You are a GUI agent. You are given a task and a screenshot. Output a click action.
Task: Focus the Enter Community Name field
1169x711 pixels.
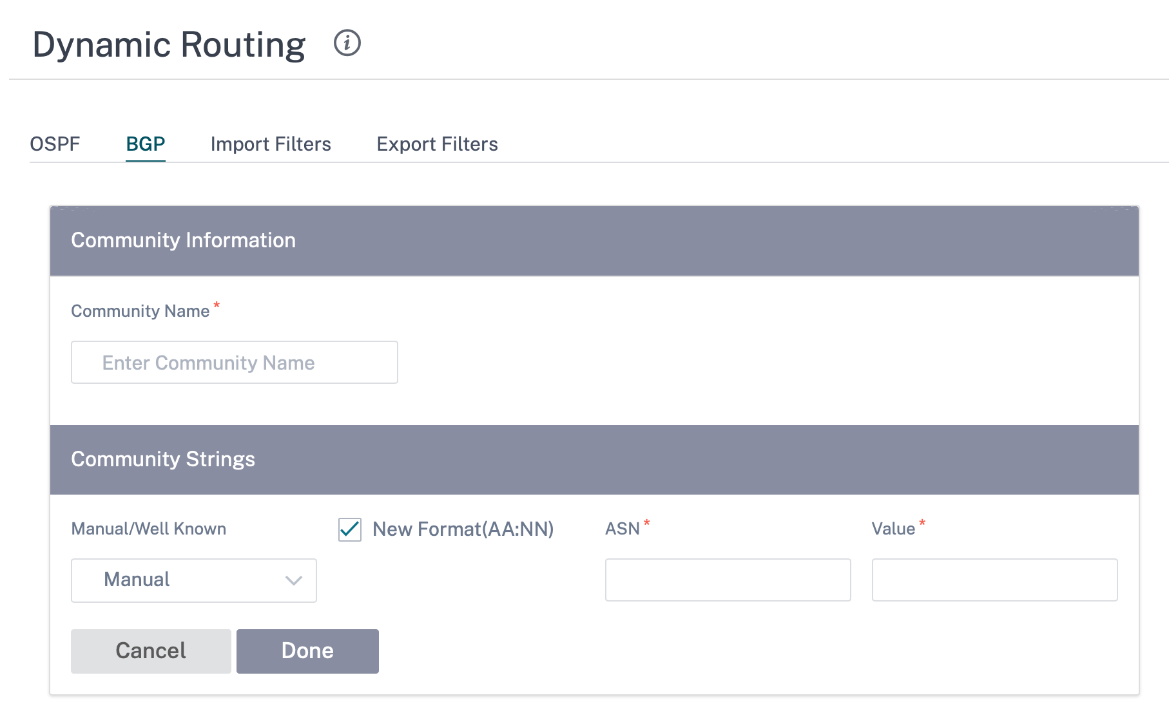235,363
